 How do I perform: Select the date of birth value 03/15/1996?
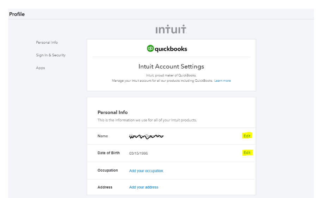pos(138,153)
